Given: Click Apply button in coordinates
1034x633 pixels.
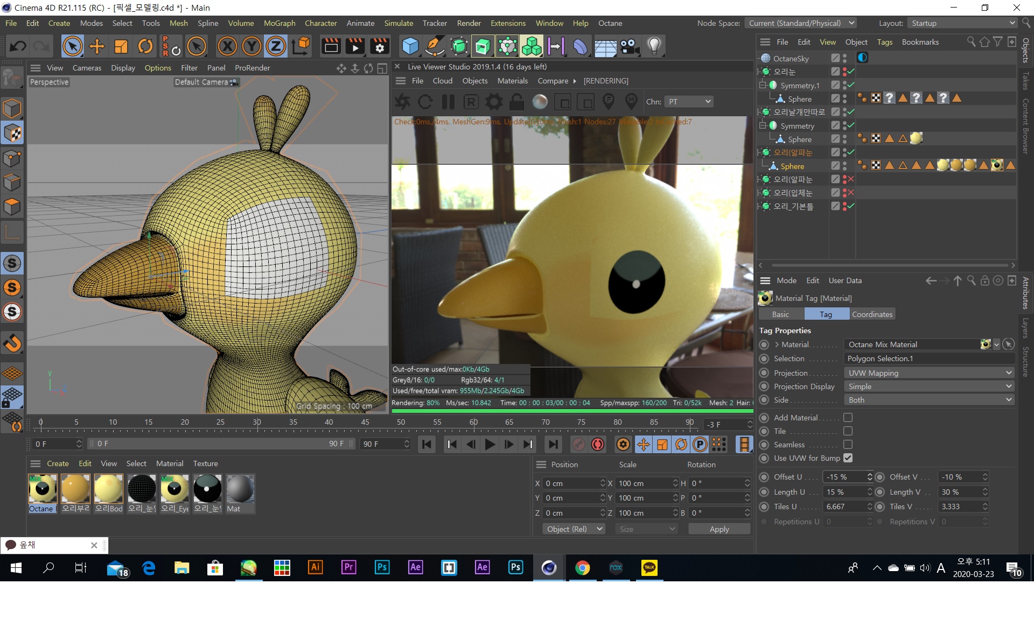Looking at the screenshot, I should pos(719,530).
